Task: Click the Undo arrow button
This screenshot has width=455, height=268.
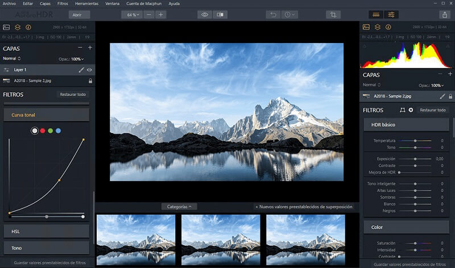Action: 273,14
